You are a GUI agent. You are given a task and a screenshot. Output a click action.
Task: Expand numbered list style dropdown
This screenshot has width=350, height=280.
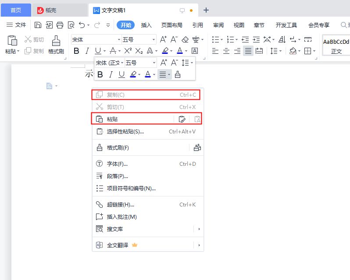pyautogui.click(x=236, y=40)
